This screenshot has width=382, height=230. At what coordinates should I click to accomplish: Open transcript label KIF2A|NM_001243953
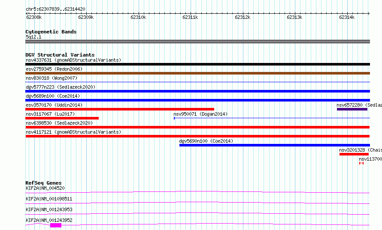tap(49, 209)
